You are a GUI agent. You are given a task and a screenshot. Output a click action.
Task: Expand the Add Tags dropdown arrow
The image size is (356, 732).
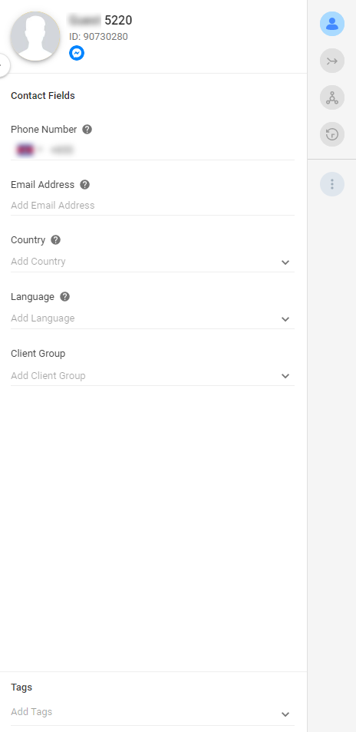tap(285, 714)
